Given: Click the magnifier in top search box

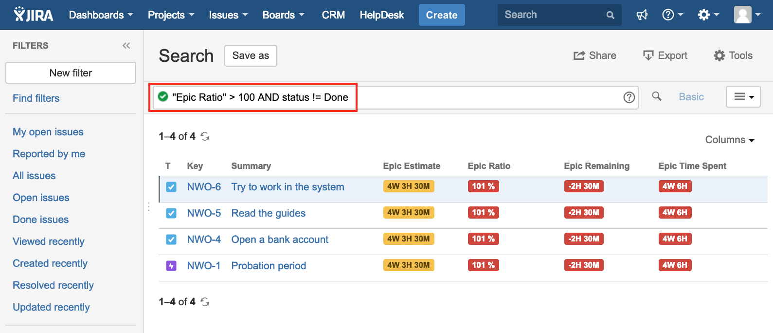Looking at the screenshot, I should point(611,15).
